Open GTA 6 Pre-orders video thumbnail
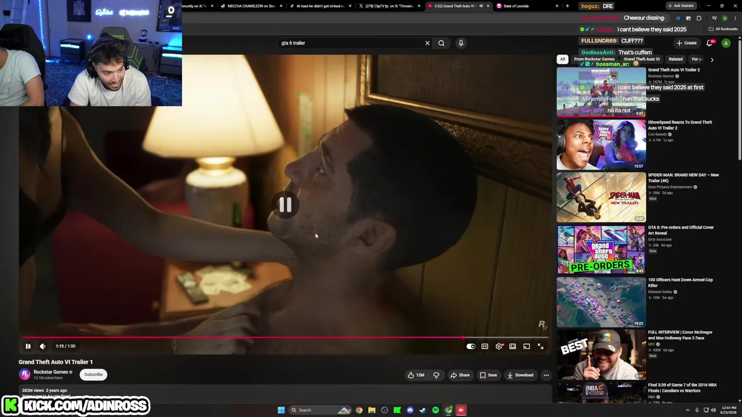This screenshot has height=417, width=742. click(x=601, y=250)
